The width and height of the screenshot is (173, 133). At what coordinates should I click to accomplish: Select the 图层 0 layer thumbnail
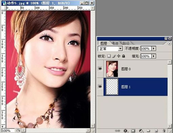(112, 69)
